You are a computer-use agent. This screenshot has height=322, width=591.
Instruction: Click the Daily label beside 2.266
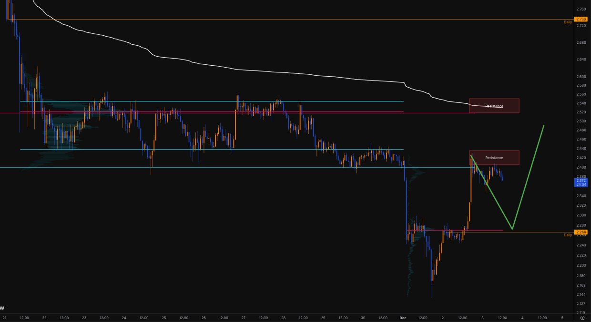(568, 235)
